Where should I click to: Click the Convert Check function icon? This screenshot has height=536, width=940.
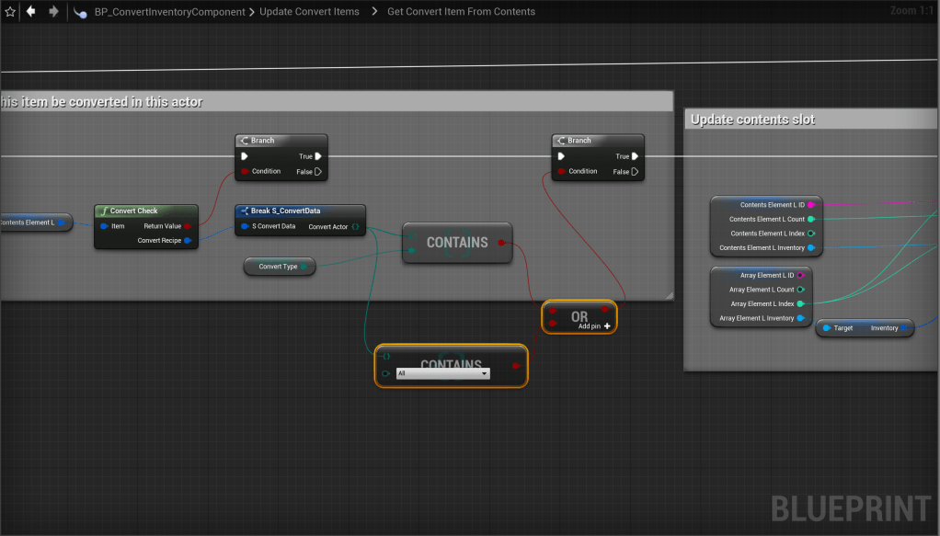click(104, 211)
